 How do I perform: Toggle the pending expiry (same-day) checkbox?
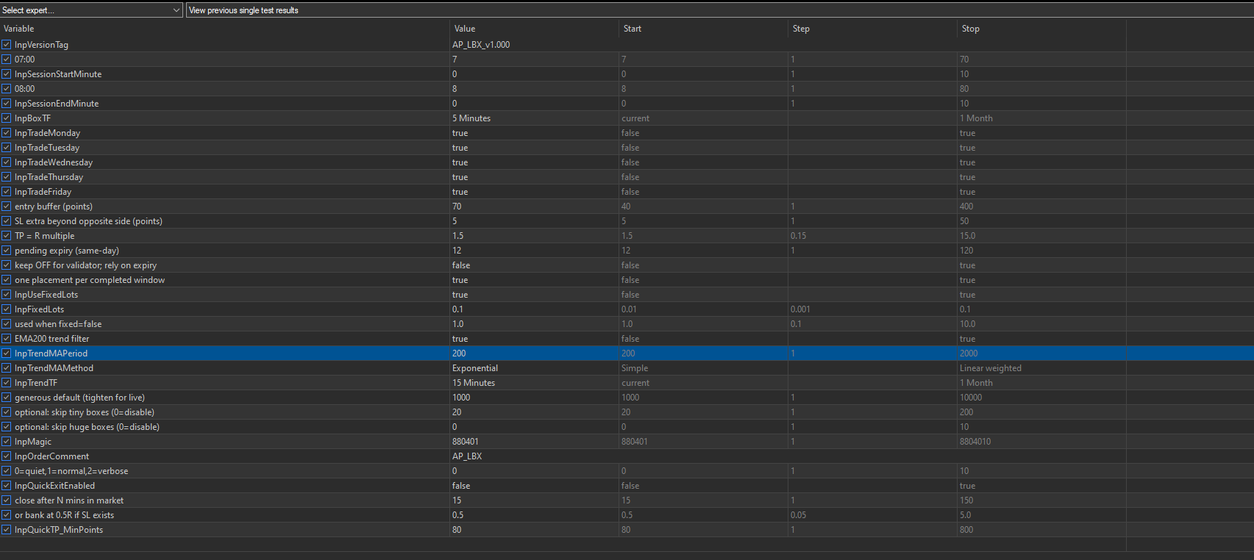[x=7, y=251]
